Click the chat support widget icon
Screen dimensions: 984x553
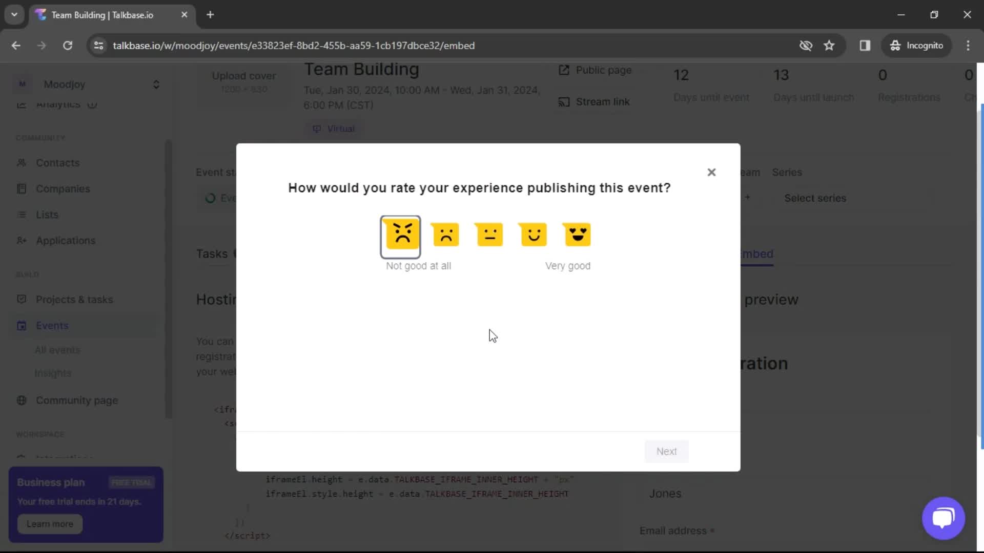(x=943, y=517)
